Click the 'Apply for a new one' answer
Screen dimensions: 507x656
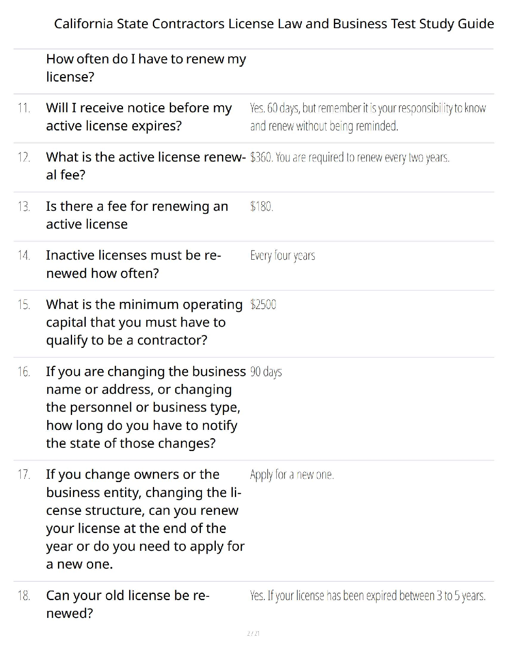[x=292, y=475]
